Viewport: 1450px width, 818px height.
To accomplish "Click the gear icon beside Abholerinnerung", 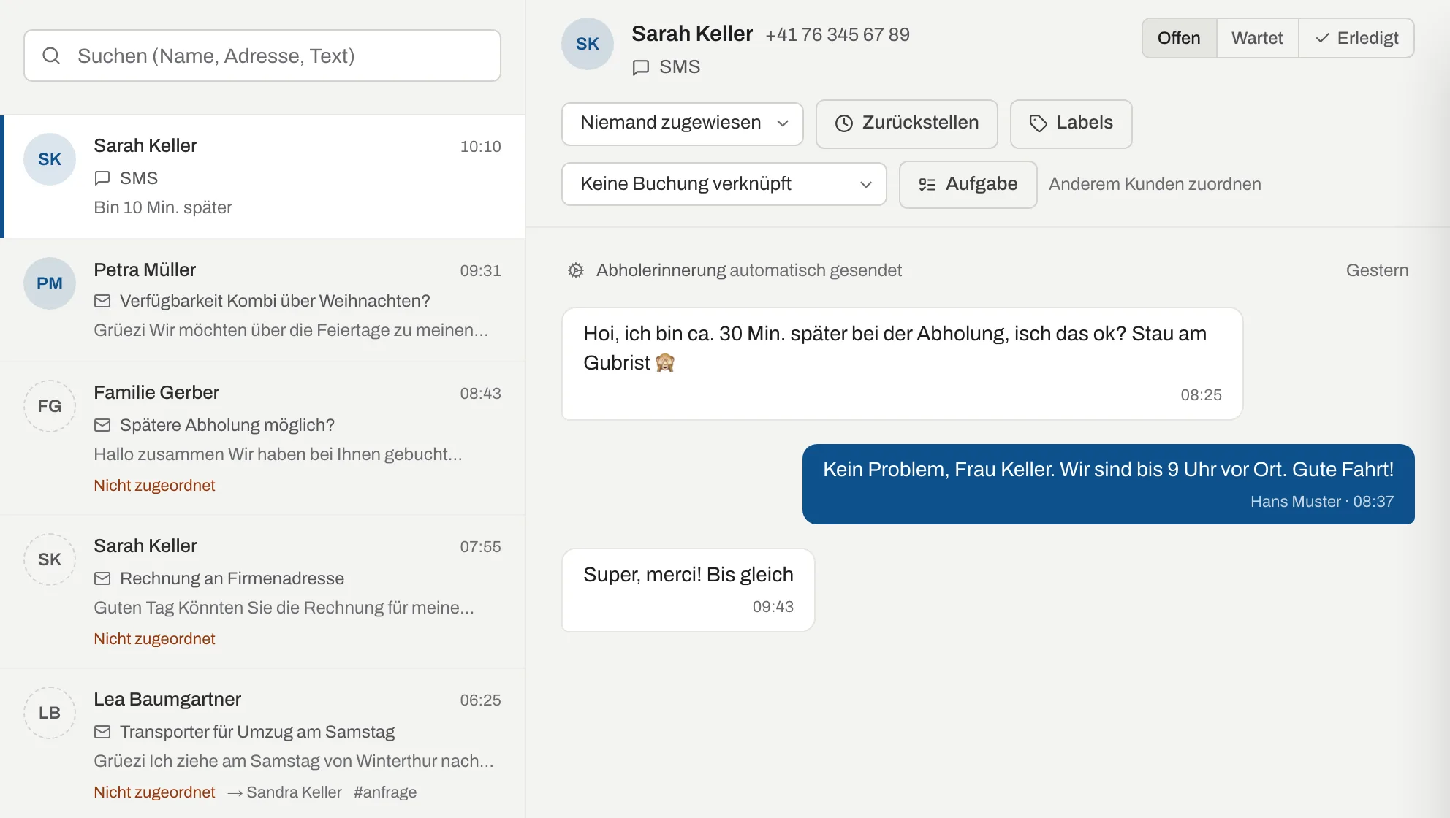I will [x=576, y=270].
